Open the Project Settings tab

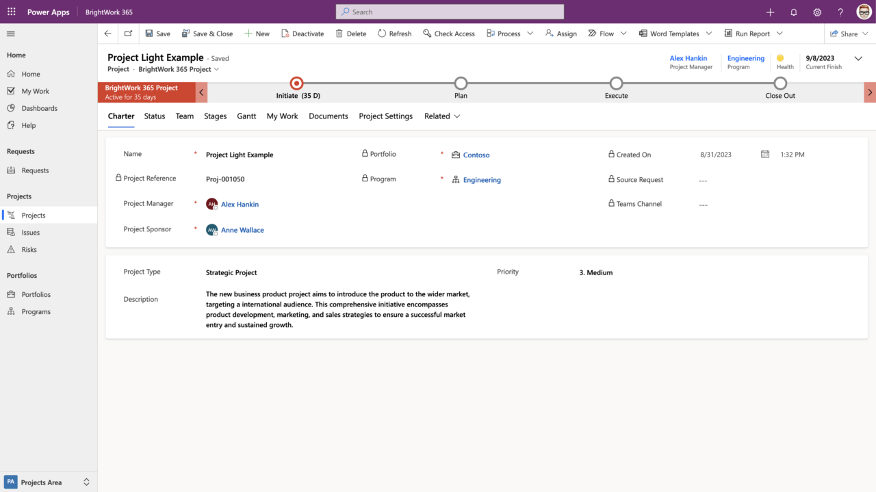tap(385, 116)
